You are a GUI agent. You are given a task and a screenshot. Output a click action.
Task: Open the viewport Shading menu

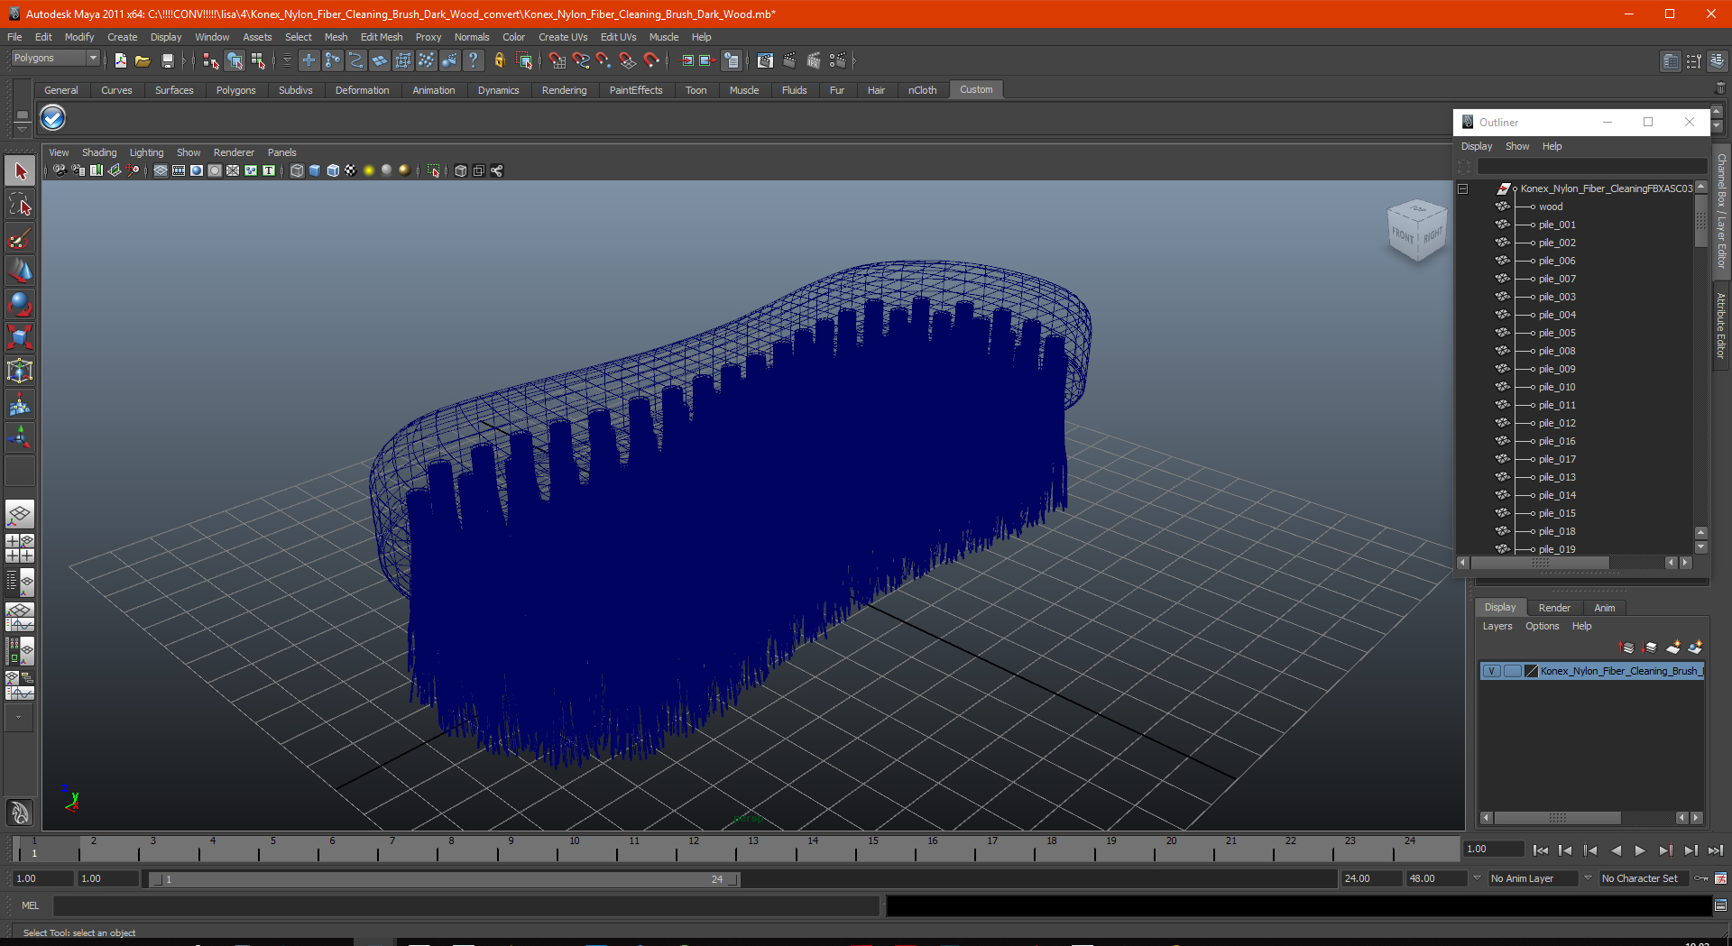pos(99,152)
